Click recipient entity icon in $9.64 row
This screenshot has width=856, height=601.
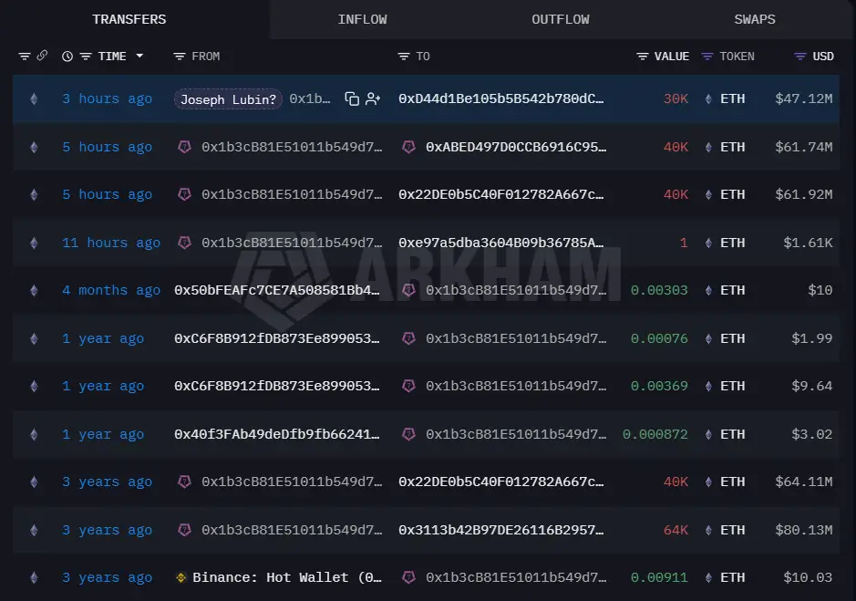pyautogui.click(x=409, y=386)
